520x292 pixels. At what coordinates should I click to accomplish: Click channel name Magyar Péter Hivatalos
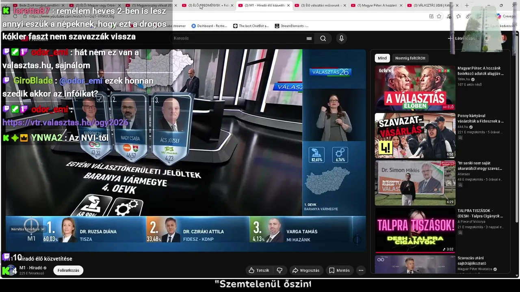coord(475,269)
